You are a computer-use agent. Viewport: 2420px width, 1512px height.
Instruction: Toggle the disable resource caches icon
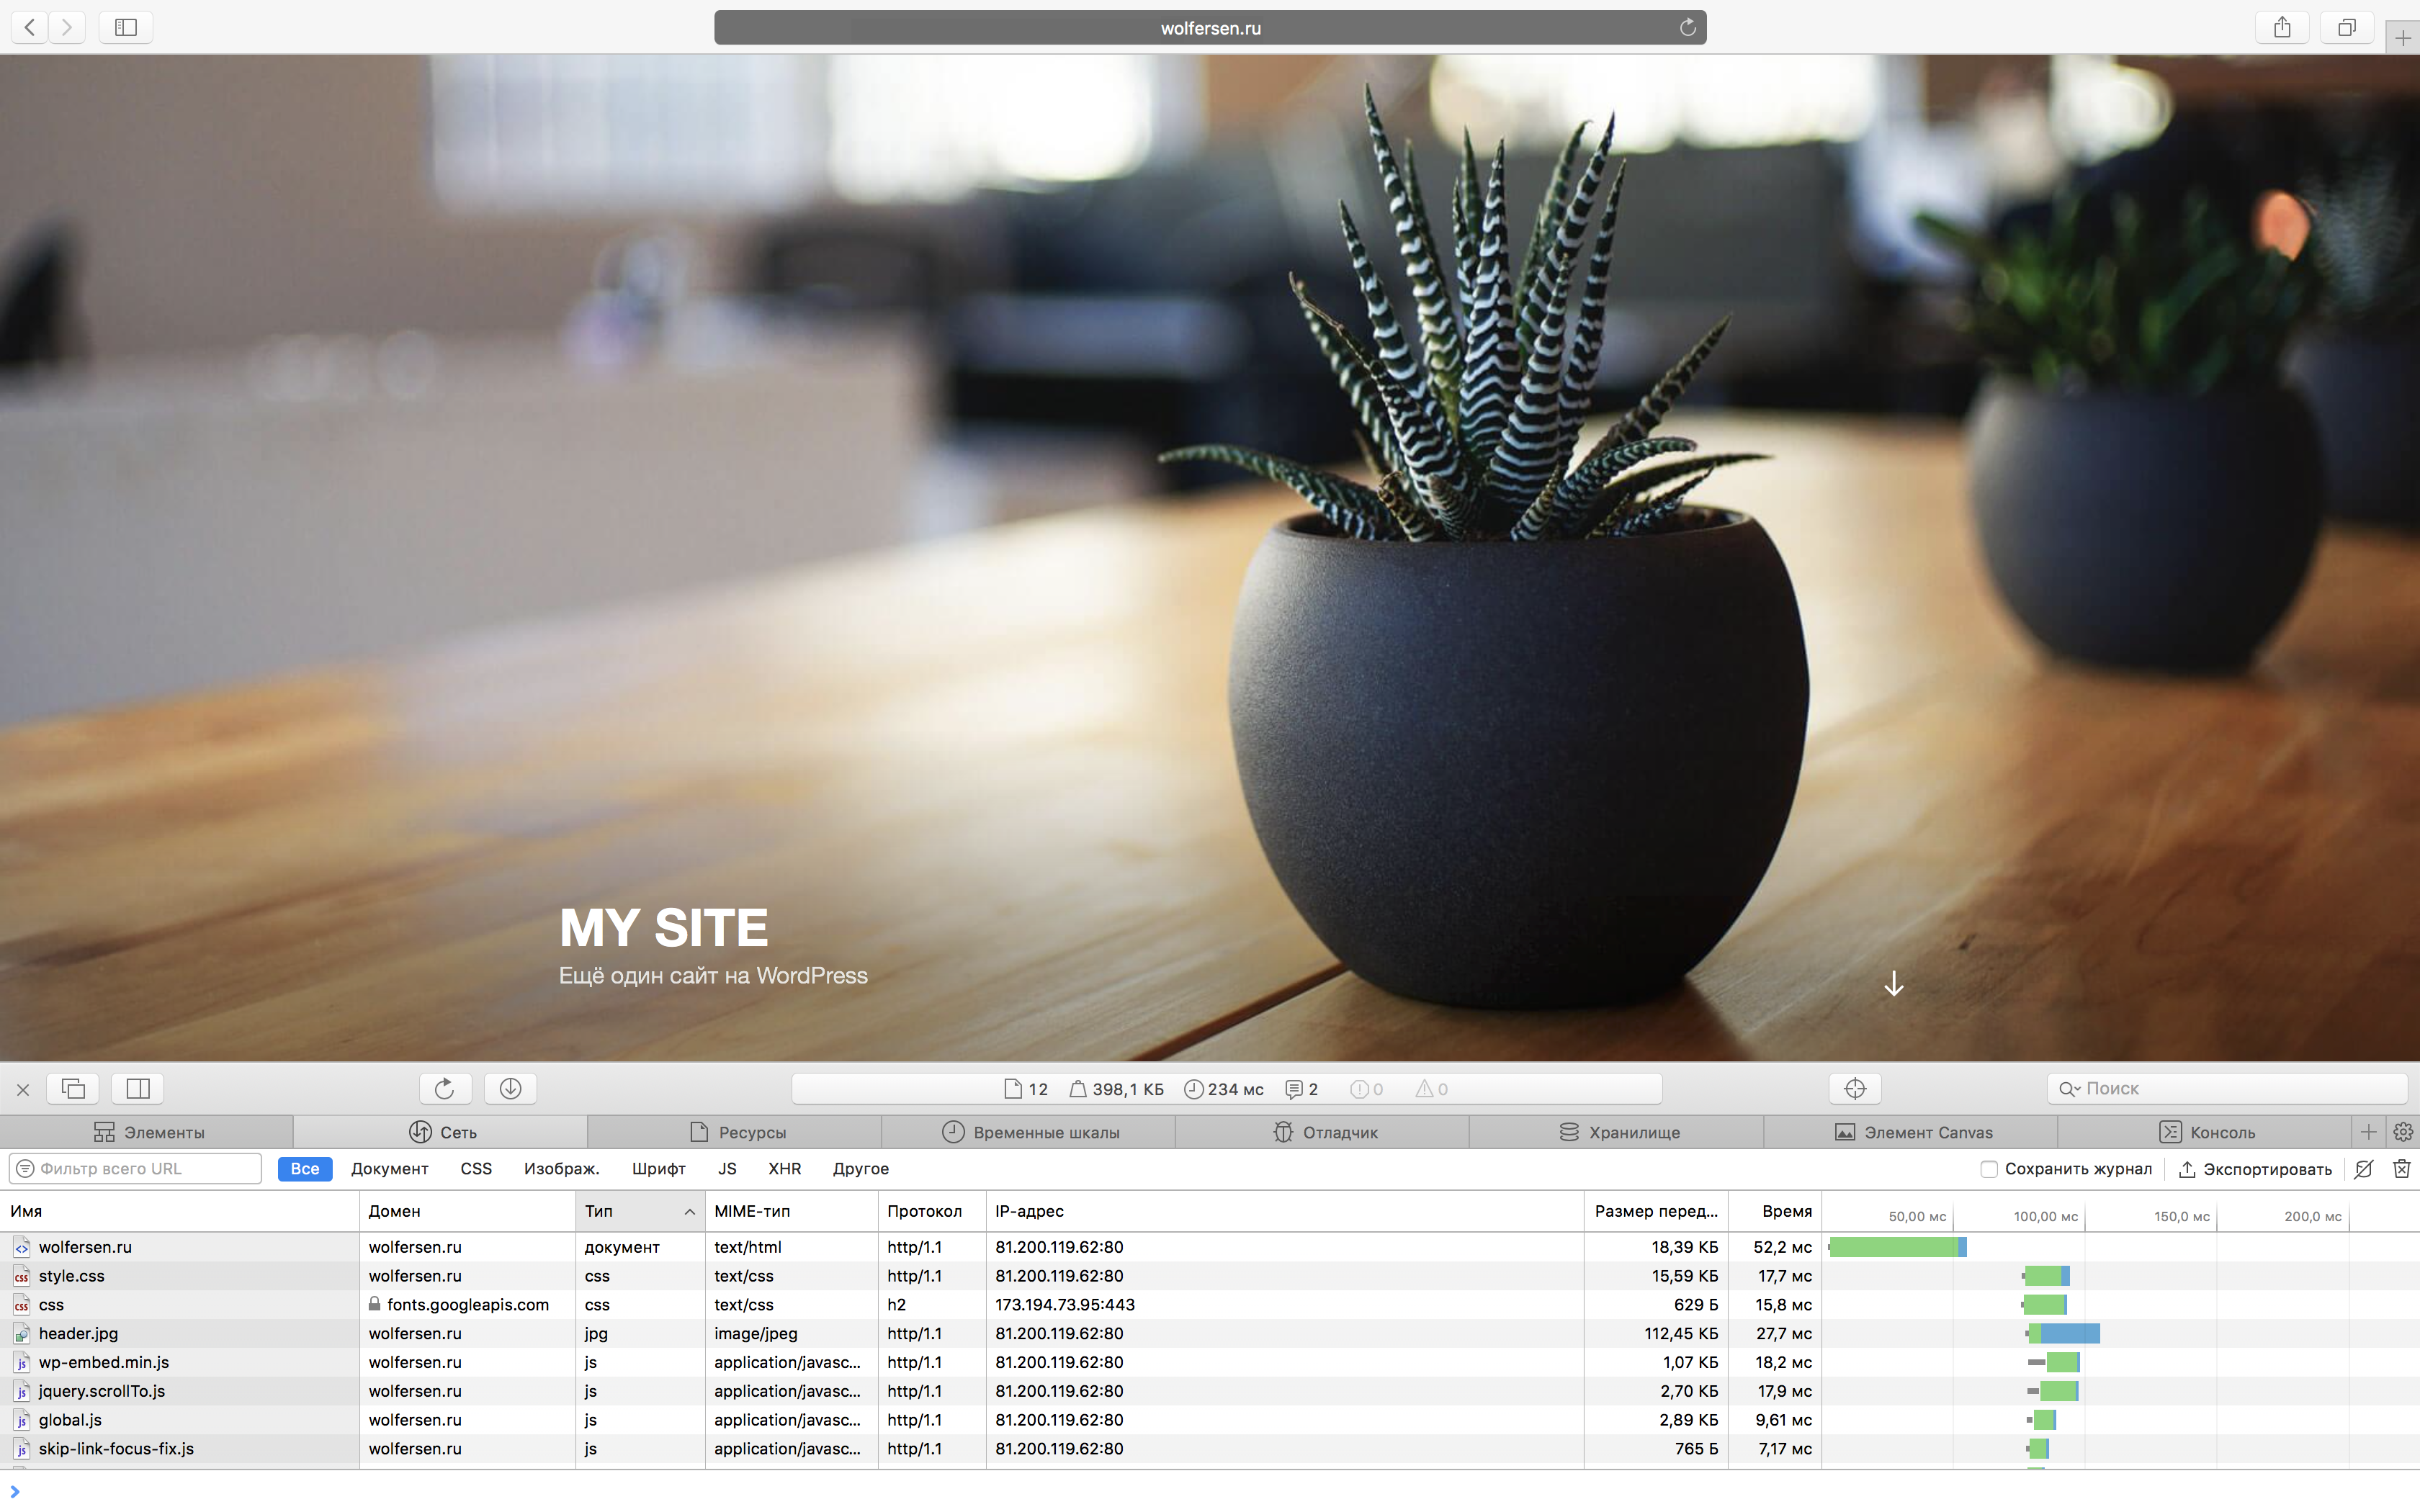2363,1168
